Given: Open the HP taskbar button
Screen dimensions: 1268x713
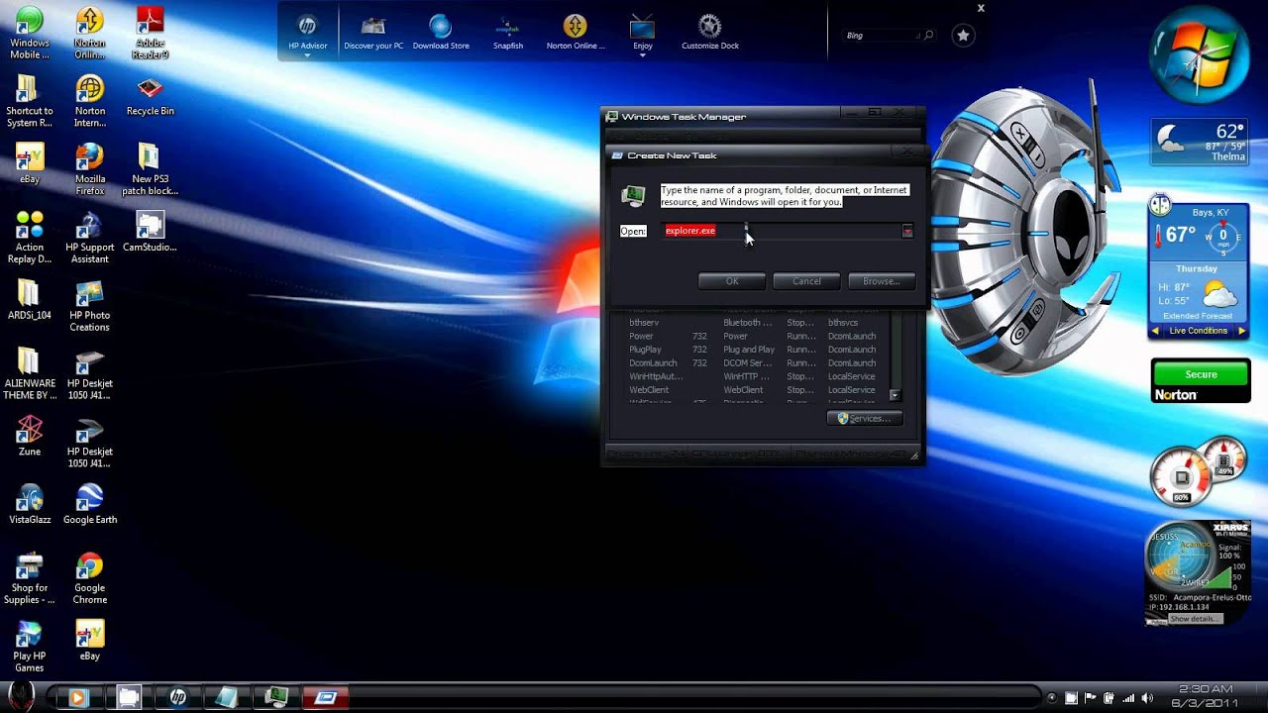Looking at the screenshot, I should (x=178, y=697).
